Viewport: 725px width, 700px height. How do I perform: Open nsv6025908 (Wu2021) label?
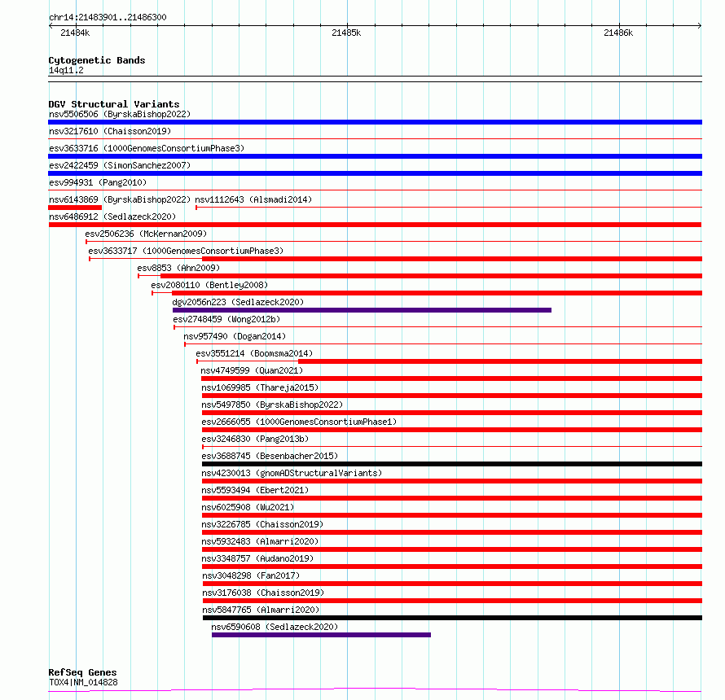pyautogui.click(x=248, y=507)
